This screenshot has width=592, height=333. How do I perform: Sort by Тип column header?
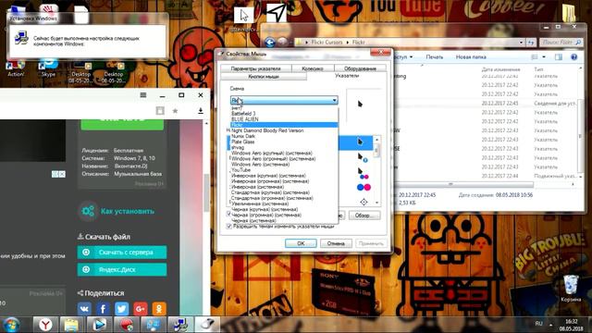tap(538, 69)
